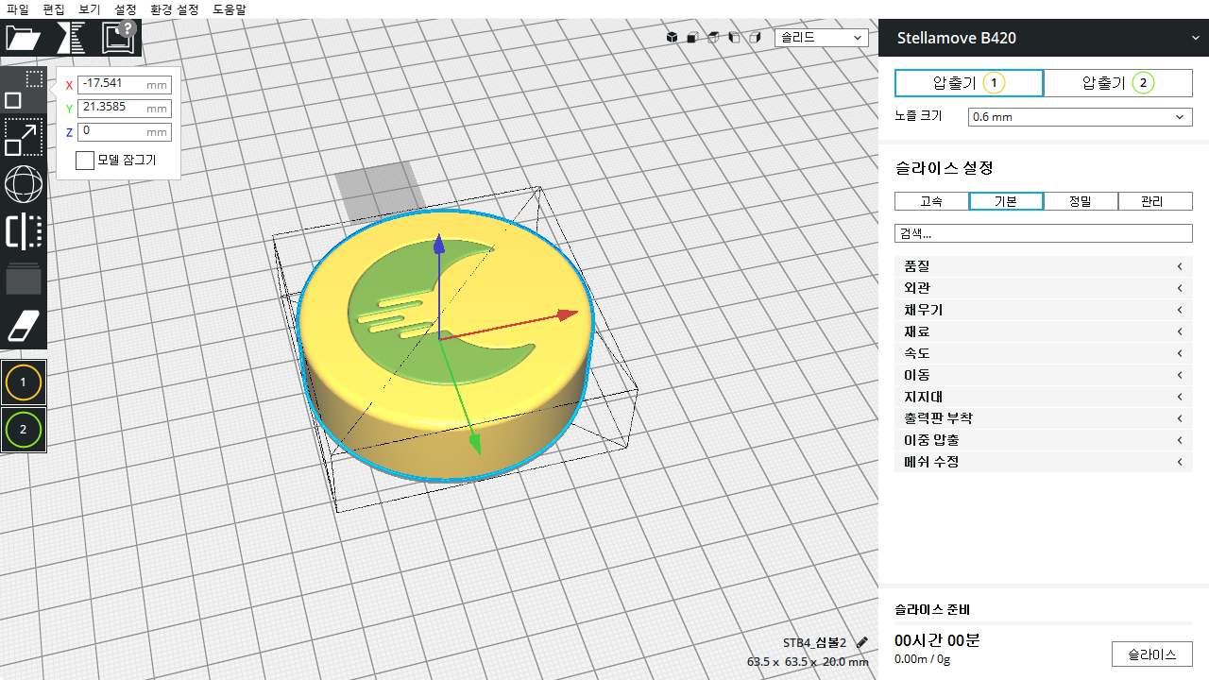The height and width of the screenshot is (680, 1209).
Task: Open the layer view icon in top toolbar
Action: (71, 39)
